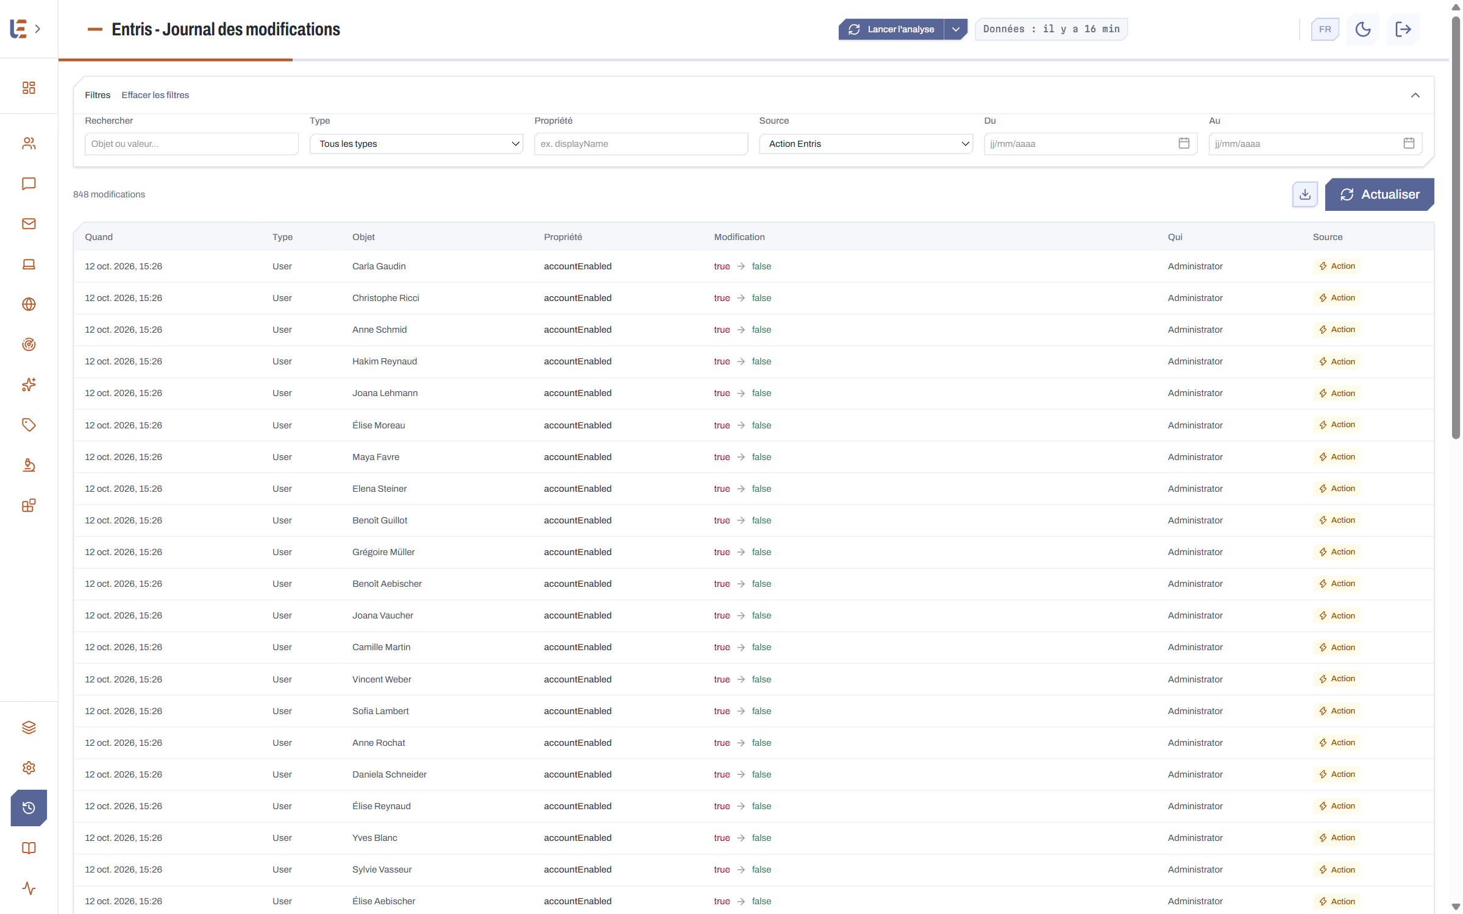
Task: Collapse the Filtres panel with the chevron
Action: tap(1415, 95)
